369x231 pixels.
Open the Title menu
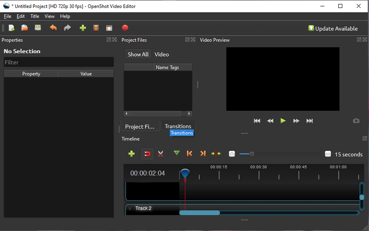coord(34,16)
